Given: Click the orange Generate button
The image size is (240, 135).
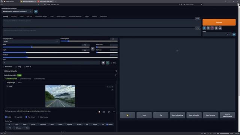Looking at the screenshot, I should [219, 22].
